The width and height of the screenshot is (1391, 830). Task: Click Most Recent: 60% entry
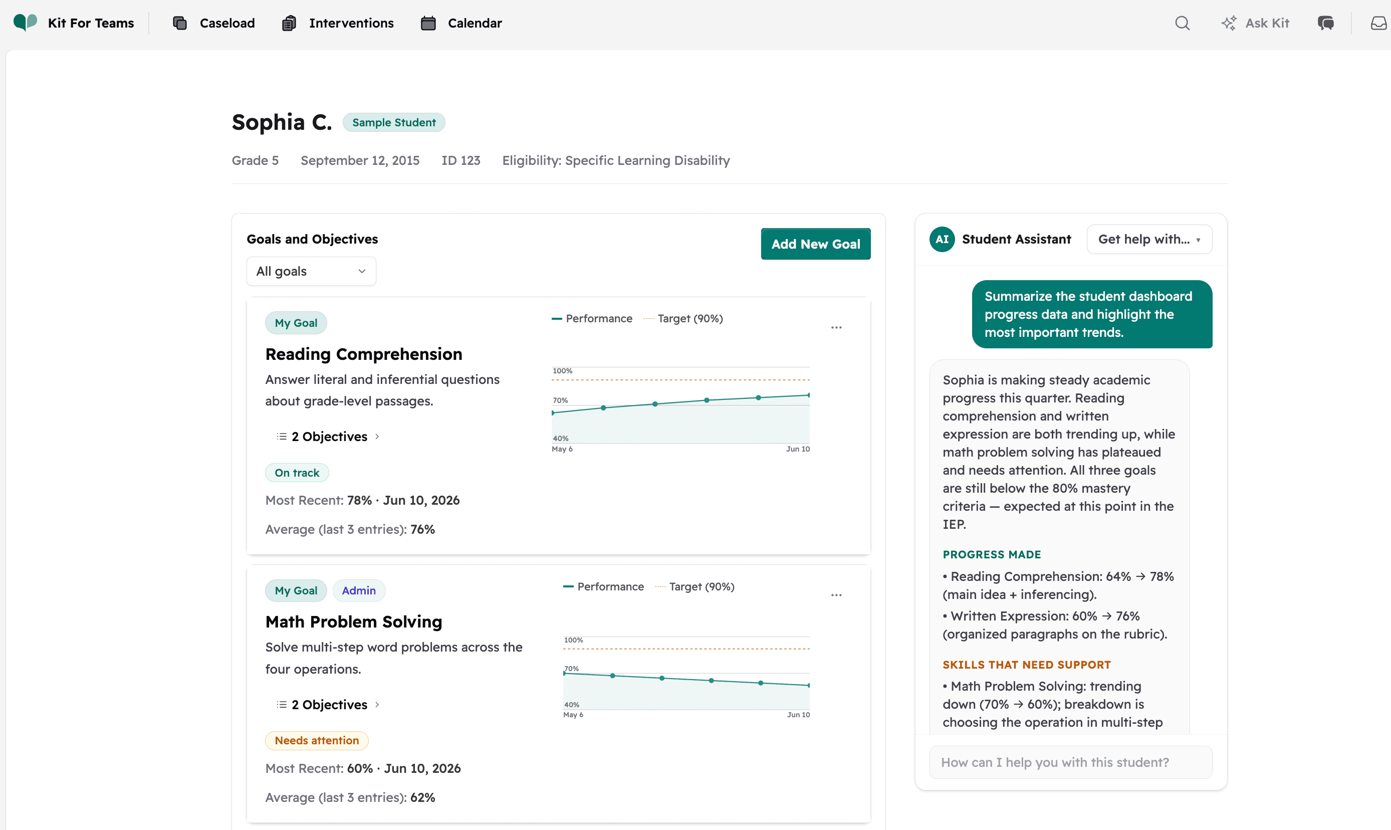tap(363, 768)
